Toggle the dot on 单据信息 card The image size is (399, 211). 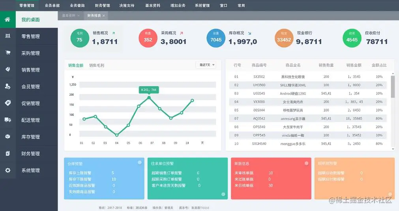(x=306, y=163)
